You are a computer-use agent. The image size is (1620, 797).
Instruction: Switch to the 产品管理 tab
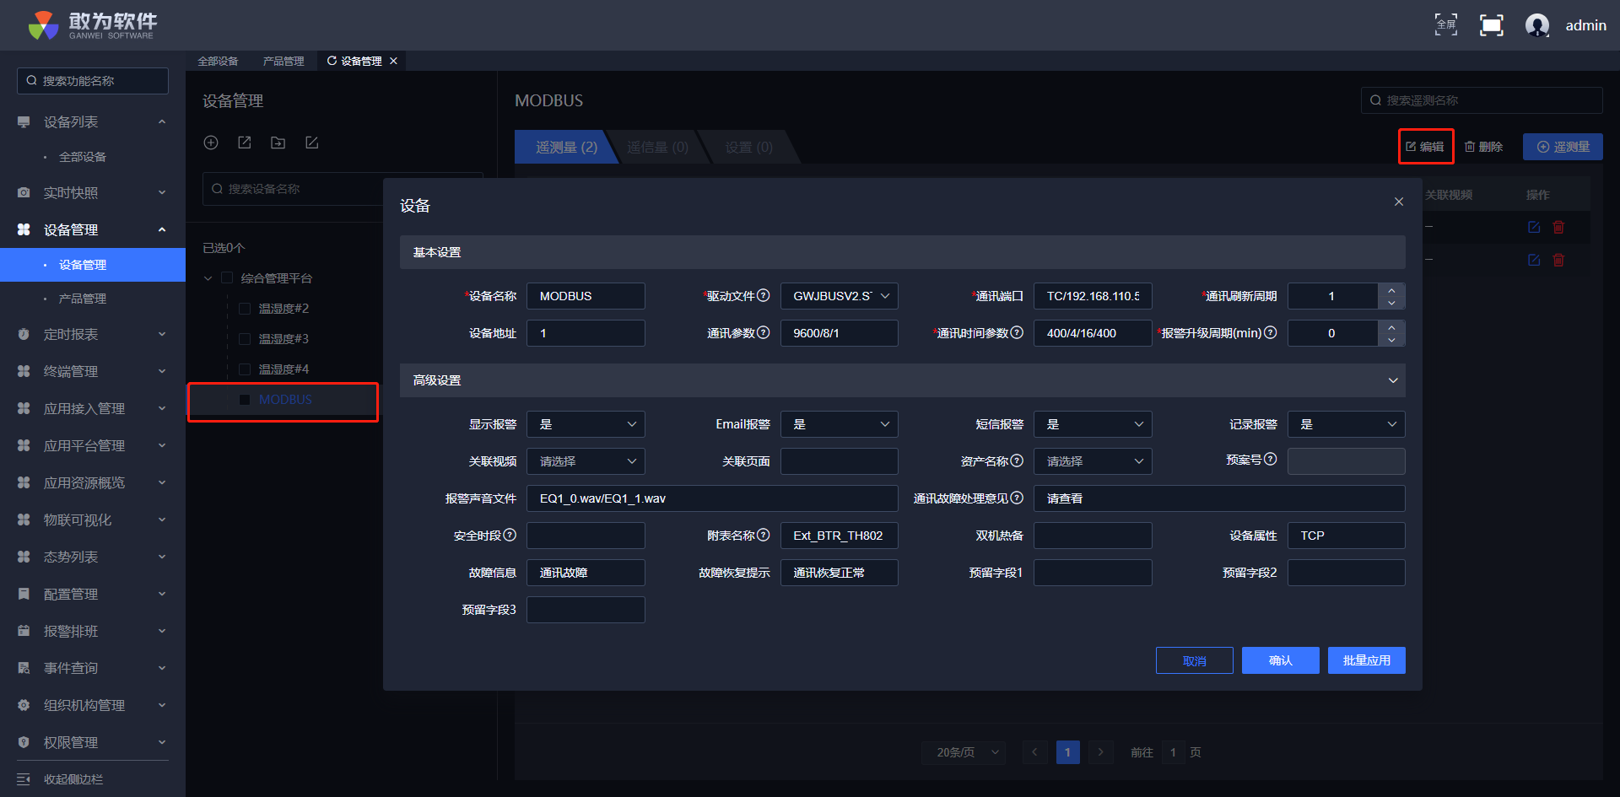pos(283,61)
